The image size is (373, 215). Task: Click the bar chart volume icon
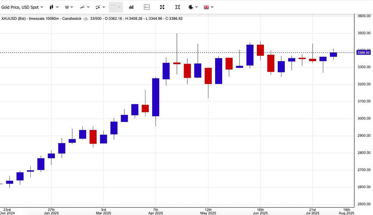point(131,7)
